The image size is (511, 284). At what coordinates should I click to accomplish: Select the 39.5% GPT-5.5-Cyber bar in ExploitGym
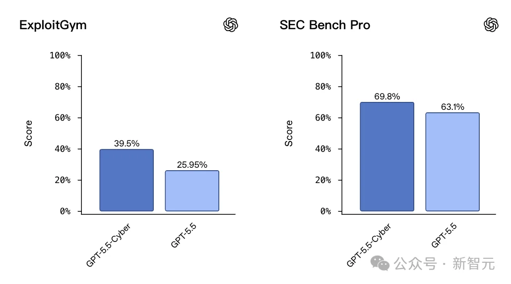tap(127, 180)
